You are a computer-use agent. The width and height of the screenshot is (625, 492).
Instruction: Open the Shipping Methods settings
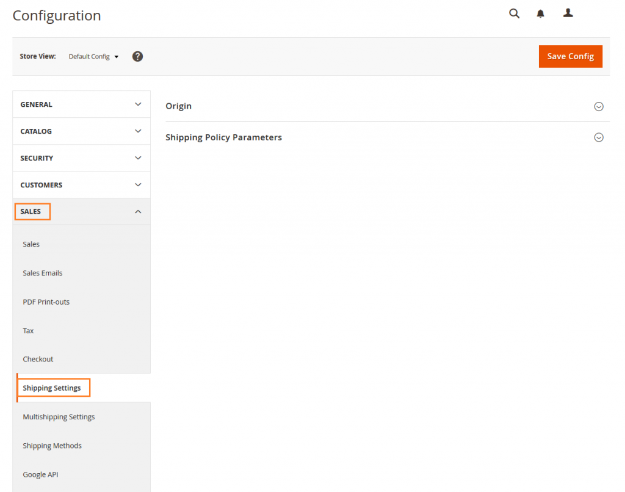(52, 446)
